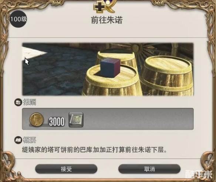Viewport: 216px width, 182px height.
Task: Select the map scroll reward item icon
Action: pyautogui.click(x=76, y=120)
